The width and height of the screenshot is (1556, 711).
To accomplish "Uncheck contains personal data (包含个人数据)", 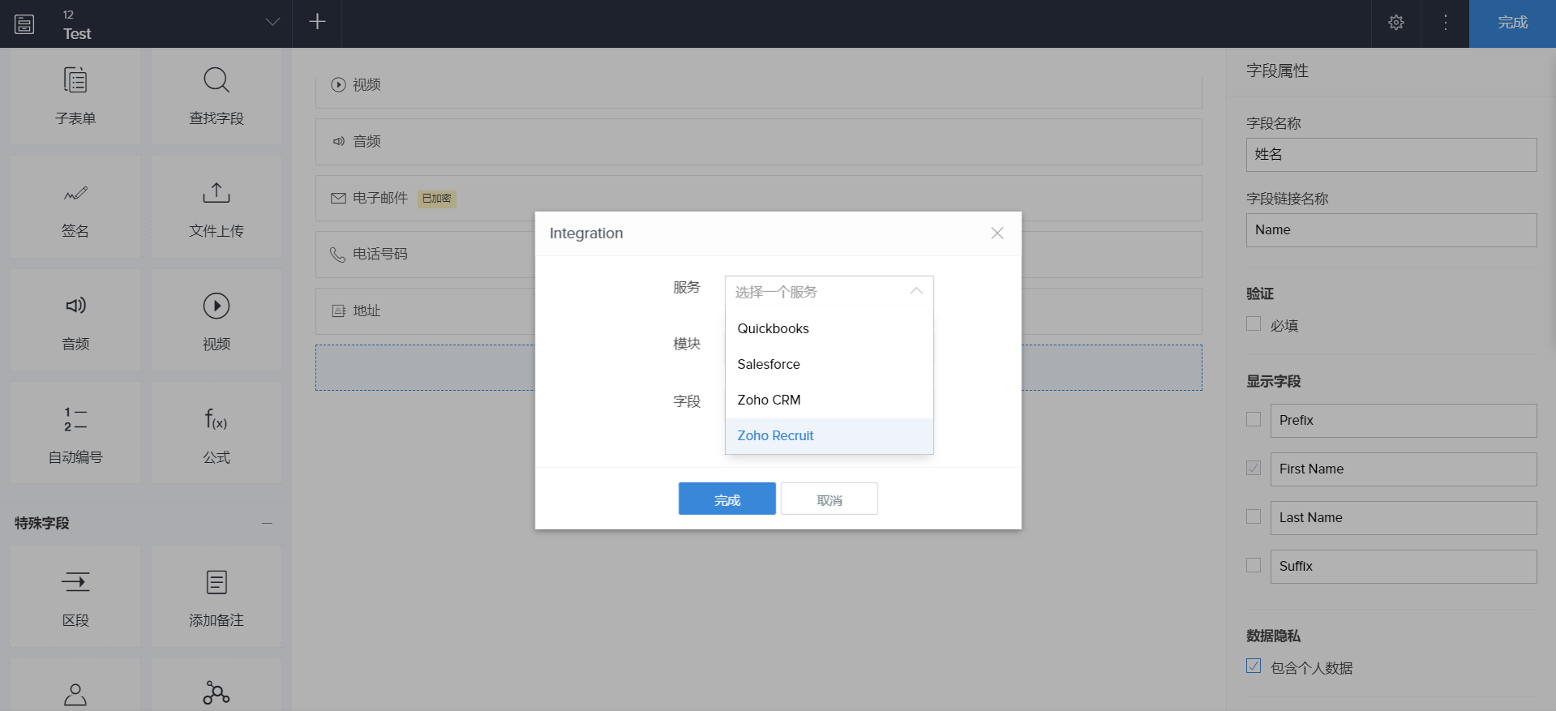I will coord(1254,666).
